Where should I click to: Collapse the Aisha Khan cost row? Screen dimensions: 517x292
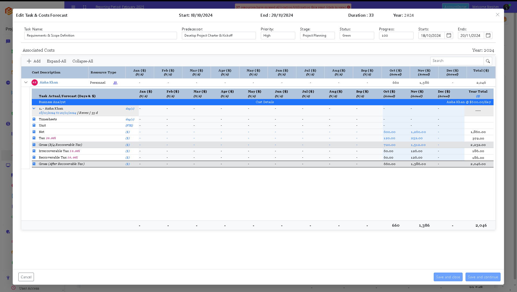26,82
